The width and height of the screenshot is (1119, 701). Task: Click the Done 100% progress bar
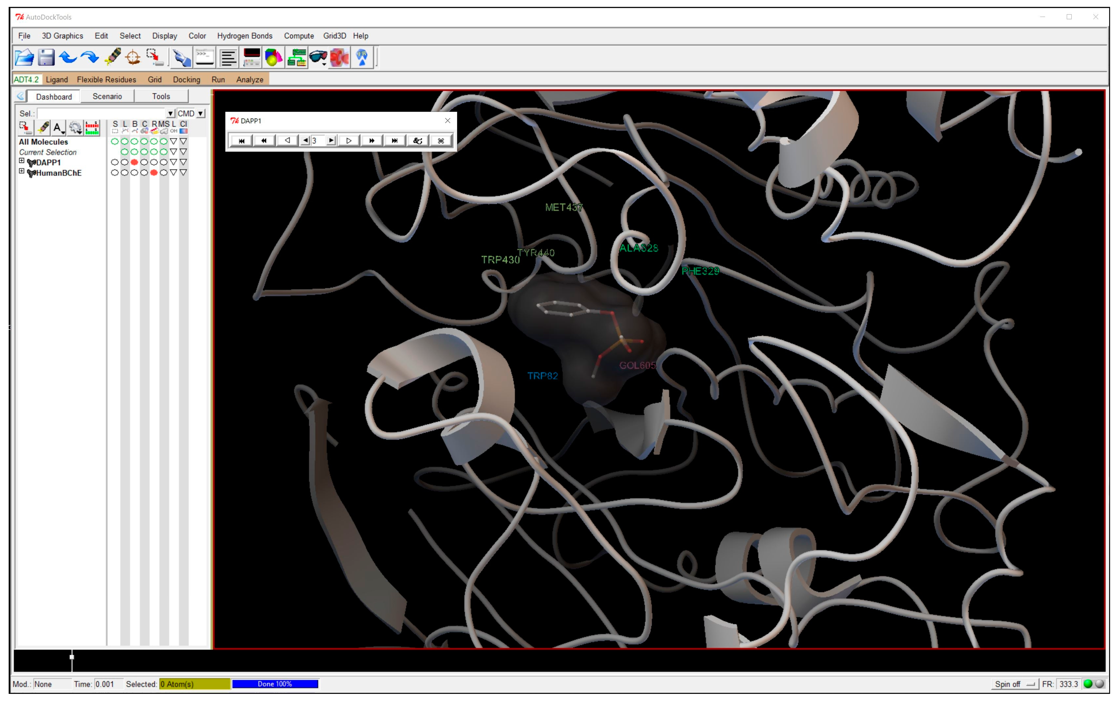coord(275,684)
